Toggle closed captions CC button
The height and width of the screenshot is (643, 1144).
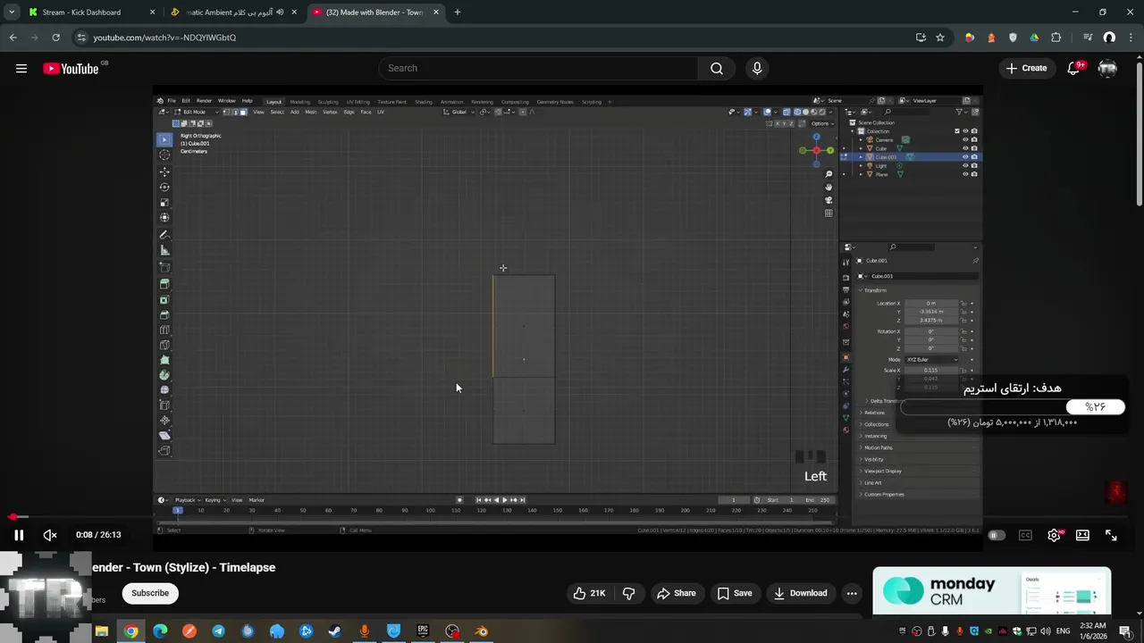tap(1025, 535)
